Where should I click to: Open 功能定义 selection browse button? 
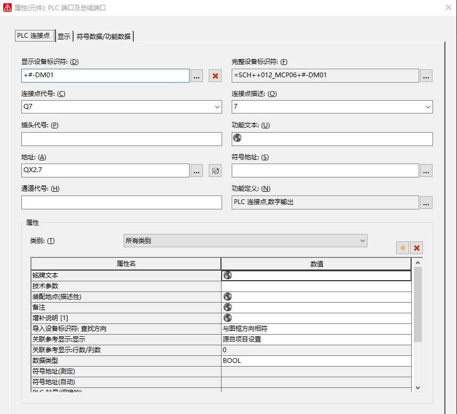point(426,202)
